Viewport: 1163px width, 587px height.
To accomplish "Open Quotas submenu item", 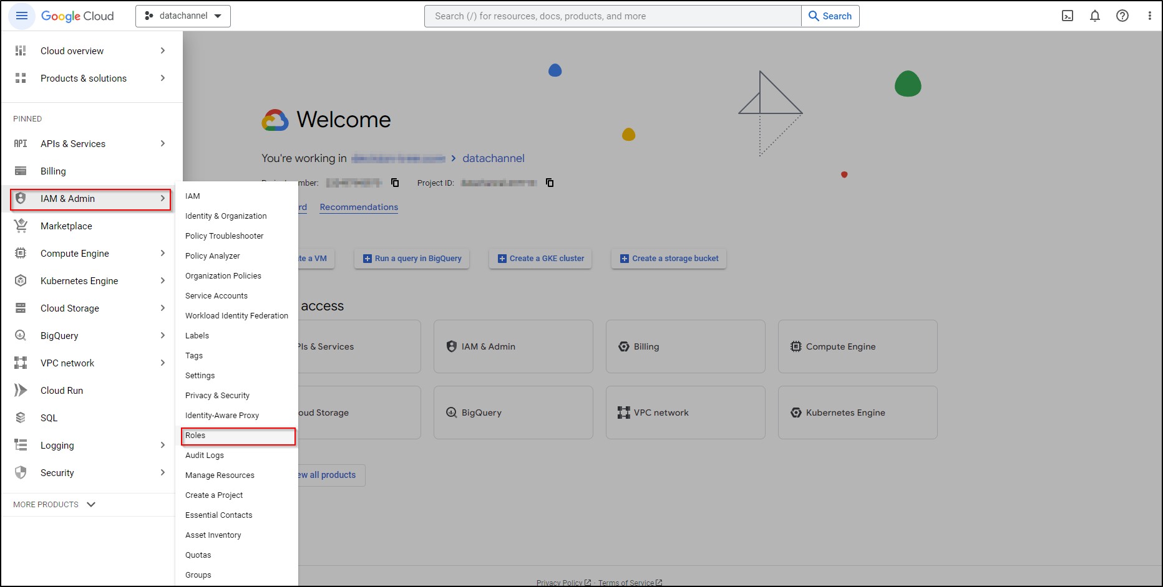I will click(x=236, y=555).
